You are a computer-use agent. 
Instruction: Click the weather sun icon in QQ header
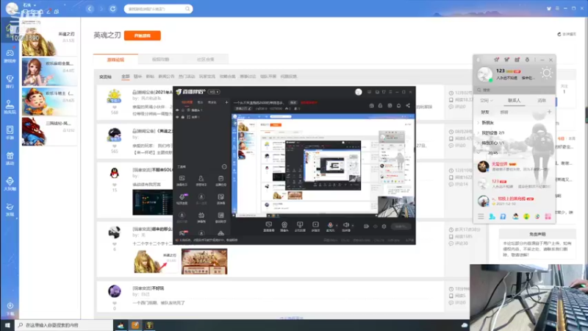(x=546, y=73)
